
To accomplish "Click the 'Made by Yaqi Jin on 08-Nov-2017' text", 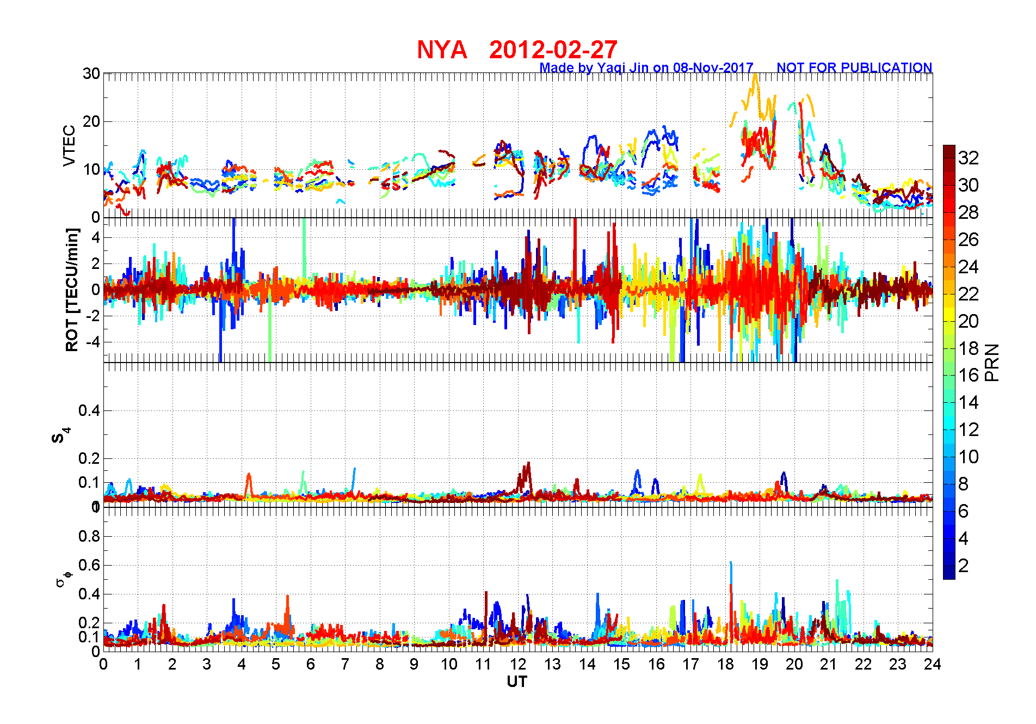I will pos(646,68).
